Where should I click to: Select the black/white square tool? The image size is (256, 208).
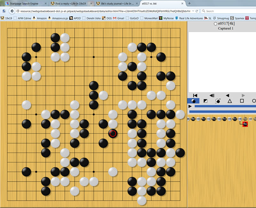point(205,101)
